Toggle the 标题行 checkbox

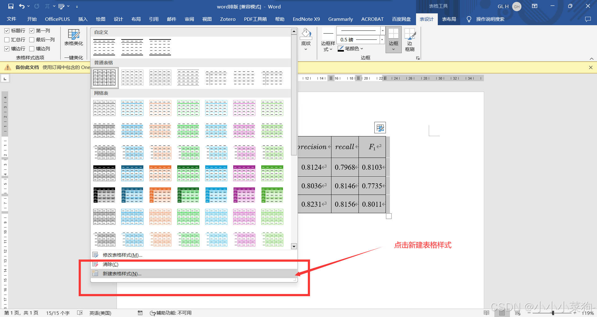point(7,30)
